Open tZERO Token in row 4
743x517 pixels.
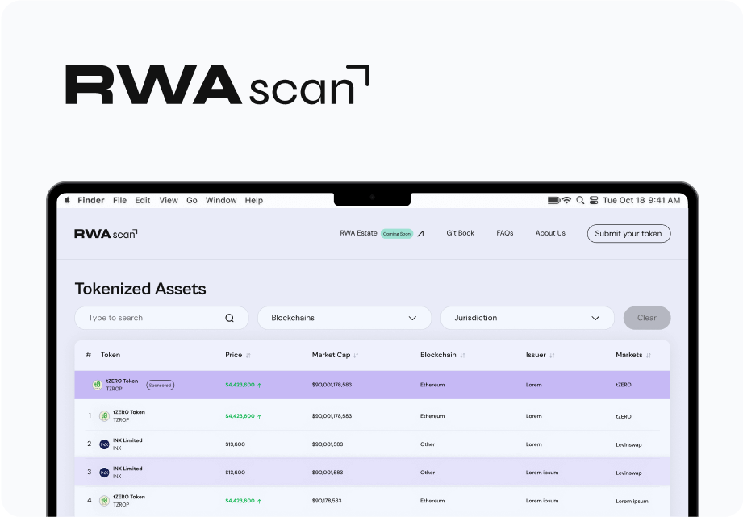(129, 497)
